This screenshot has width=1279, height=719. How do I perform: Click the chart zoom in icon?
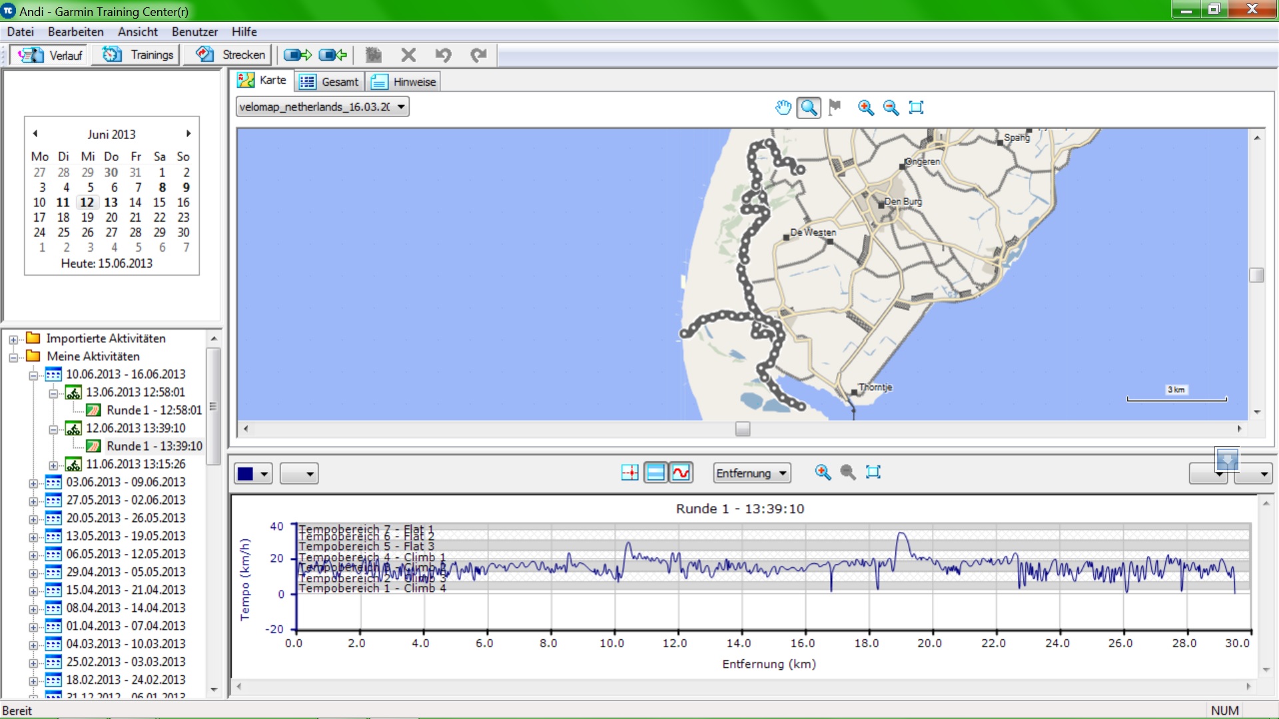[x=823, y=473]
